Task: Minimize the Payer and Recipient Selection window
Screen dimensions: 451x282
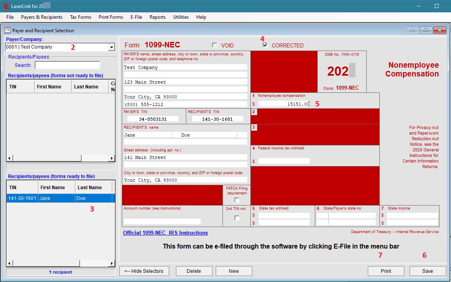Action: point(412,30)
